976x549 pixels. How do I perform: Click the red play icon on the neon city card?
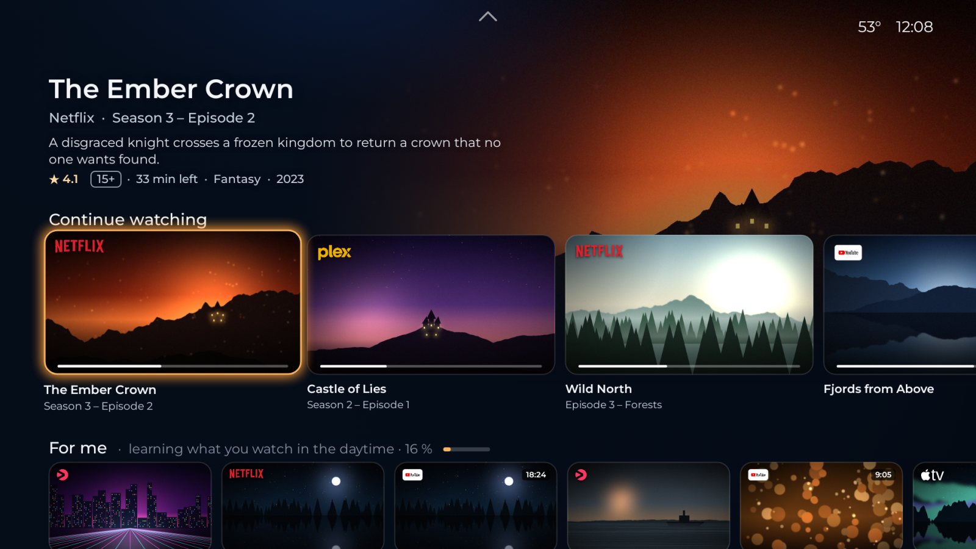click(62, 475)
